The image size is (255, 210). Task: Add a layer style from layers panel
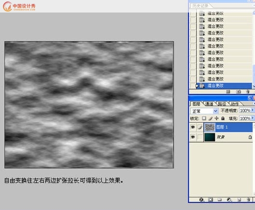[x=201, y=199]
